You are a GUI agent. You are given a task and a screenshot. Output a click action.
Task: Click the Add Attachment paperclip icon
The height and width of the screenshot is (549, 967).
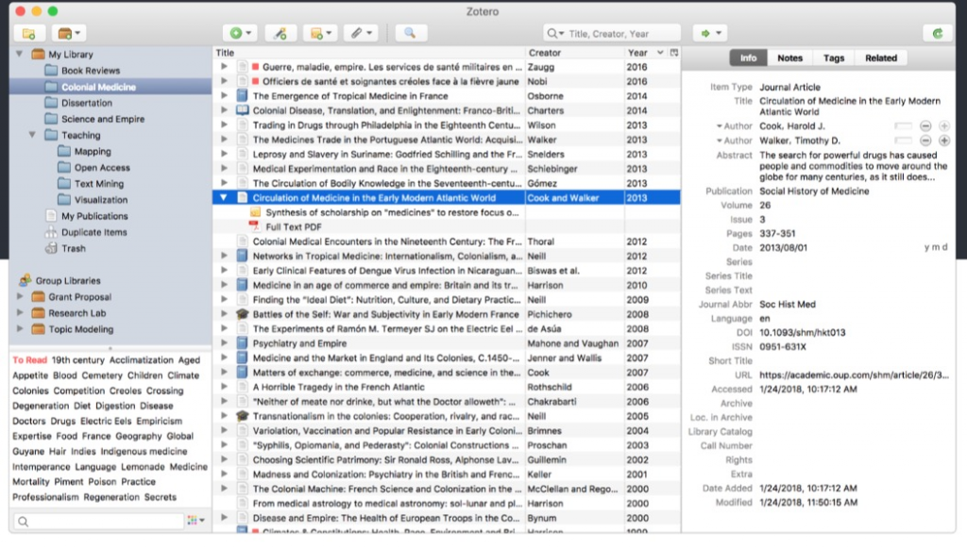click(x=360, y=33)
